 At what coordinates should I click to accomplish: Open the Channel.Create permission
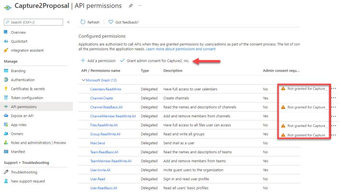click(x=101, y=98)
